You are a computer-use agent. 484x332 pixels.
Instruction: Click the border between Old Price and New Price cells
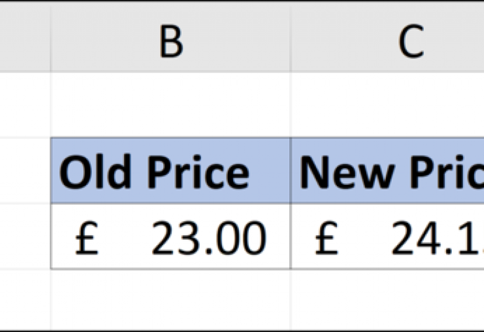coord(290,171)
